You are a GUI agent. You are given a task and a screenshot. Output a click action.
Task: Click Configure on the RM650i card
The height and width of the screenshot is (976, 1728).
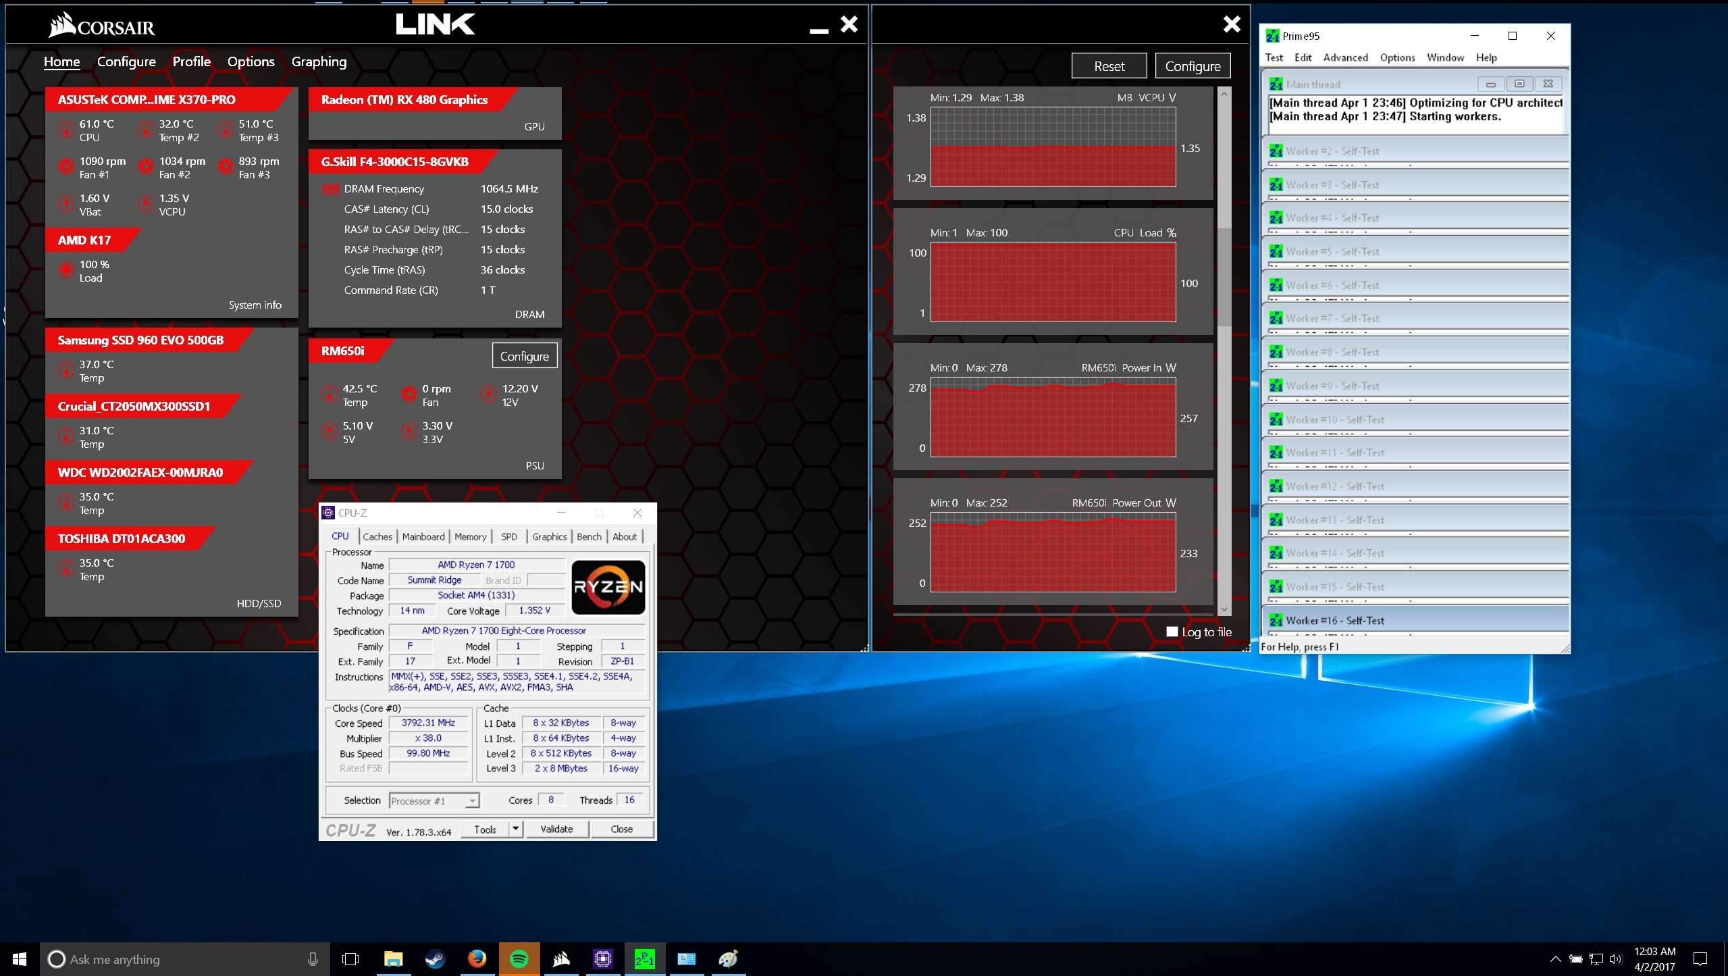click(x=525, y=356)
